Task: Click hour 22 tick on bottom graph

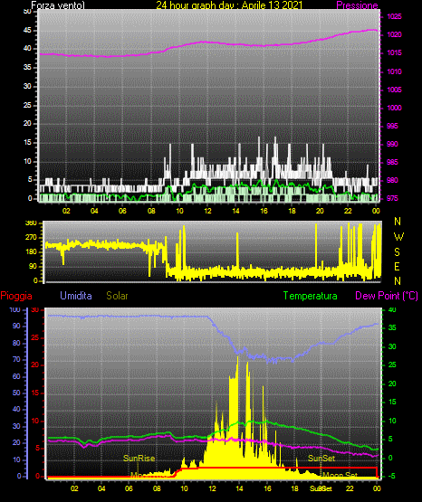Action: 350,488
